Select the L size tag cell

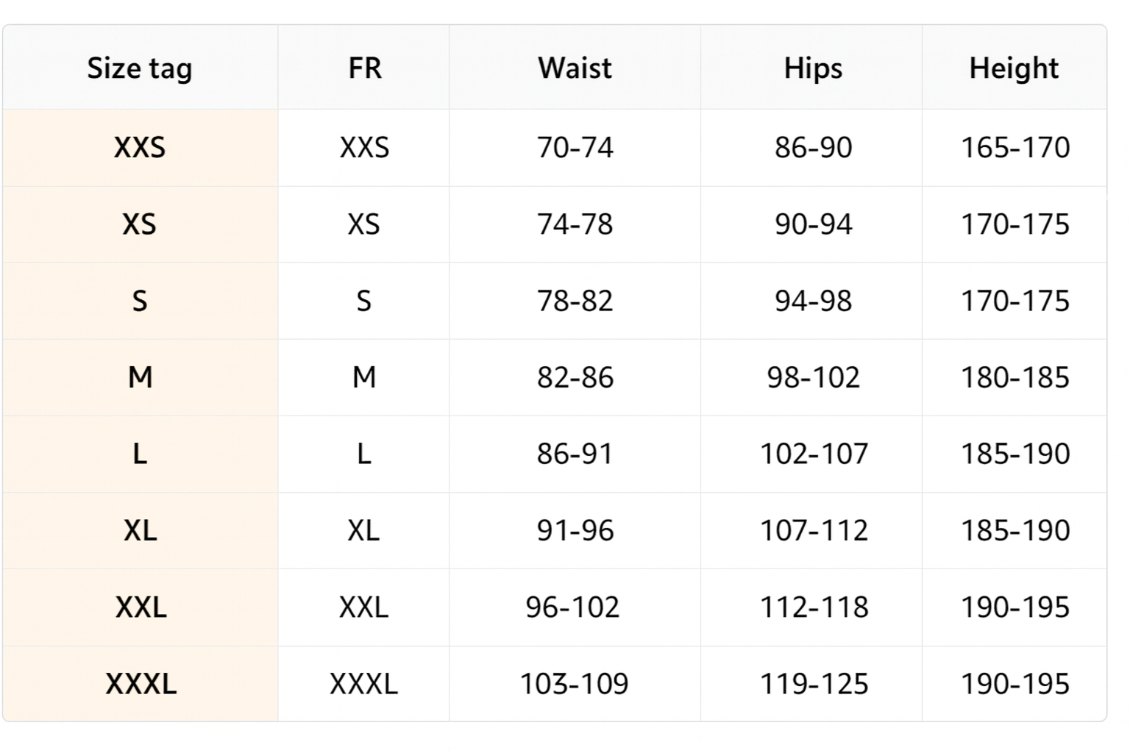pos(140,454)
